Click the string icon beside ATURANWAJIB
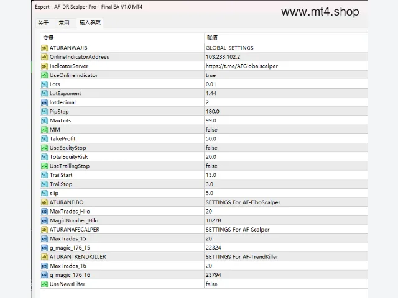398x298 pixels. tap(44, 48)
